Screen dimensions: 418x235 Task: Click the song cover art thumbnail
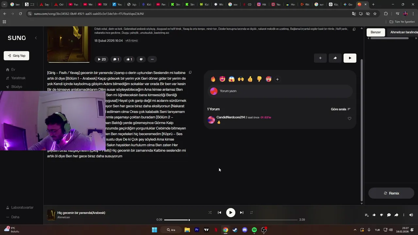click(x=69, y=44)
